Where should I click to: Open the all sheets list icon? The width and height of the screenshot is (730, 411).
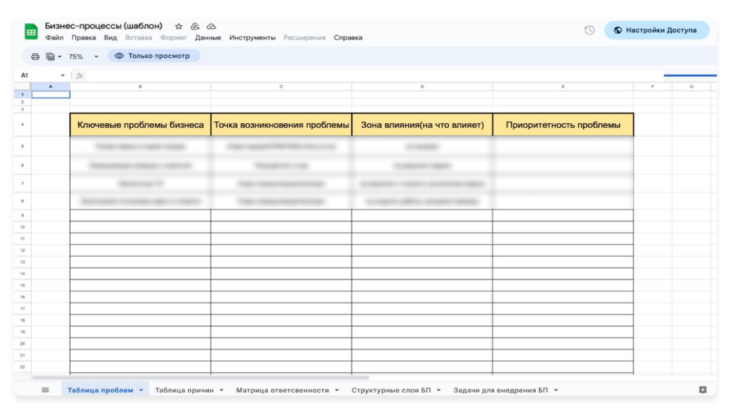coord(45,390)
